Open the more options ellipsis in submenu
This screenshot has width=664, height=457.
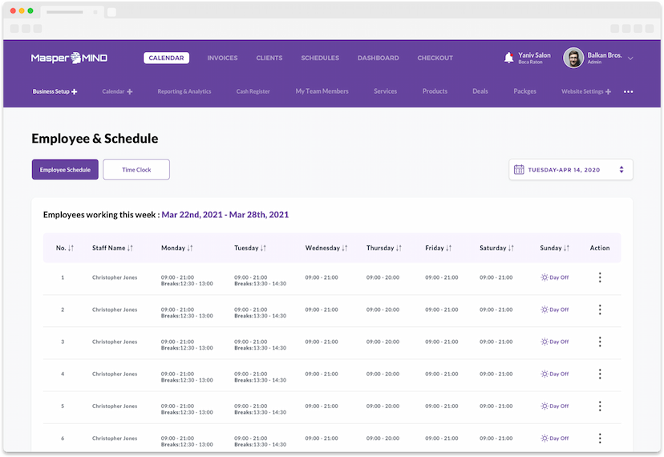point(628,92)
